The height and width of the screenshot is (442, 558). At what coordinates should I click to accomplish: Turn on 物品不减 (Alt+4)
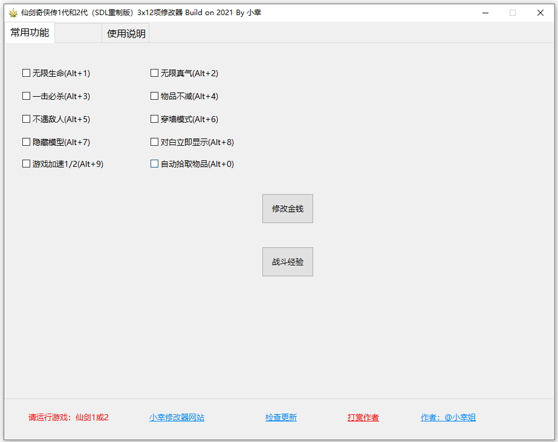pos(155,96)
